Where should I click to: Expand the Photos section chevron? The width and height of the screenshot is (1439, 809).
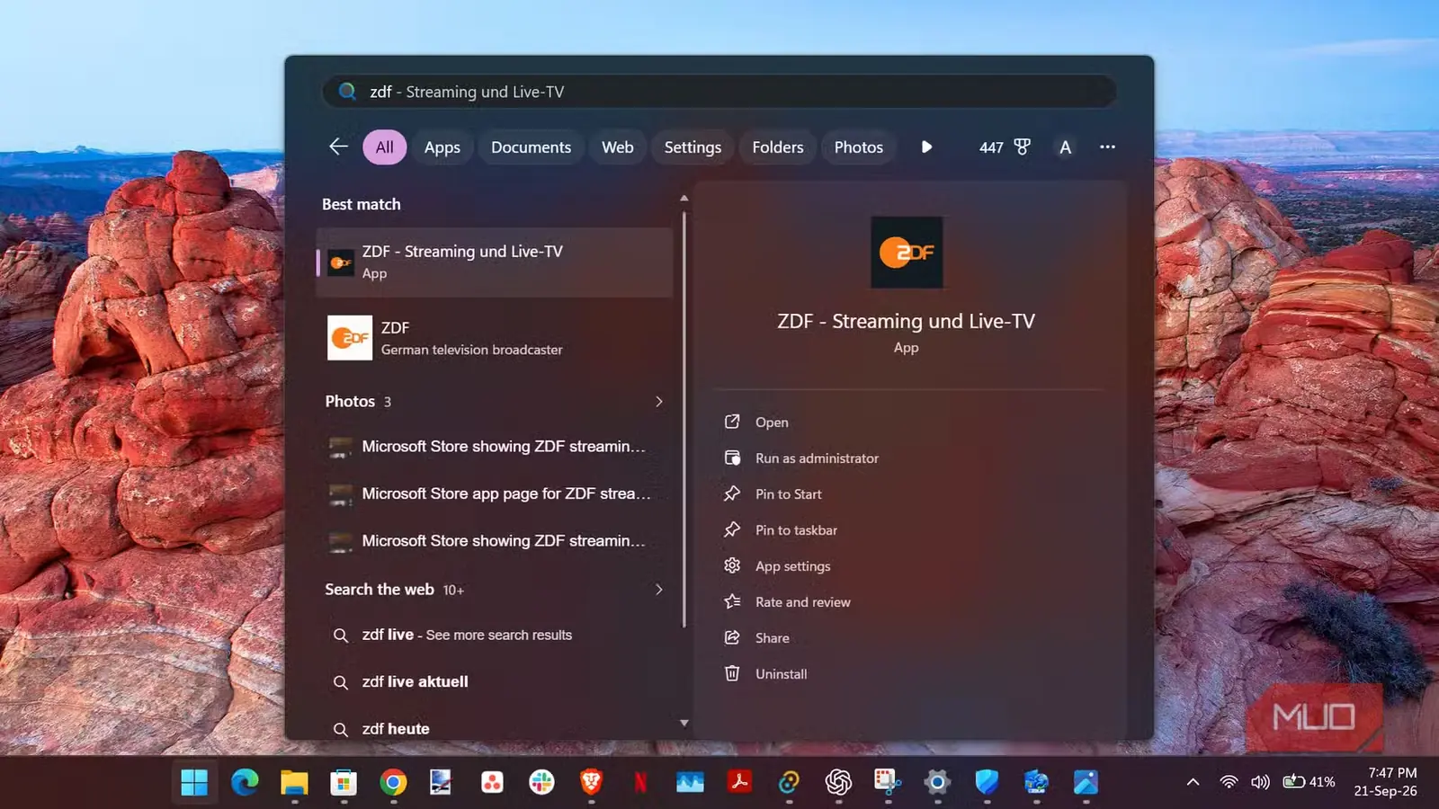coord(659,402)
